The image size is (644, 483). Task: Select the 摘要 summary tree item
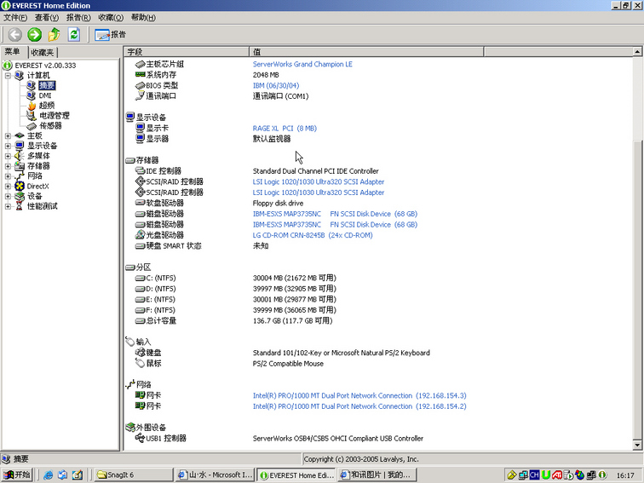(x=47, y=85)
